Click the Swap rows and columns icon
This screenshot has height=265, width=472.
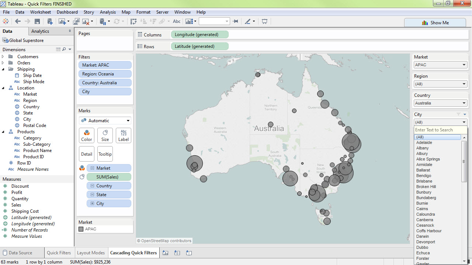pyautogui.click(x=133, y=21)
